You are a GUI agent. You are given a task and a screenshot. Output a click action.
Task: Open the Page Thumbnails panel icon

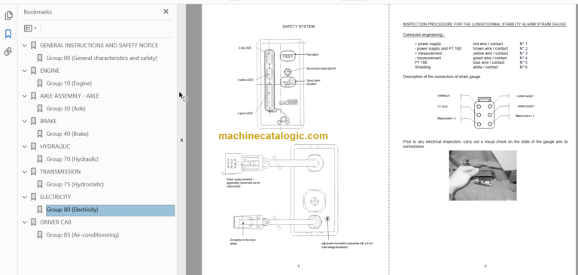[8, 16]
